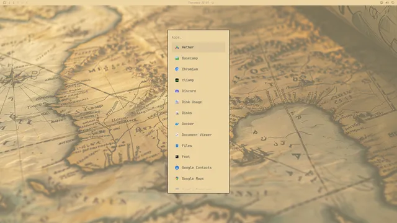Screen dimensions: 397x223
Task: Open Basecamp via its icon
Action: pos(177,58)
